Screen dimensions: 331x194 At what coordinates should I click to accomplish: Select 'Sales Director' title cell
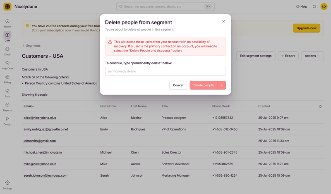(x=171, y=152)
